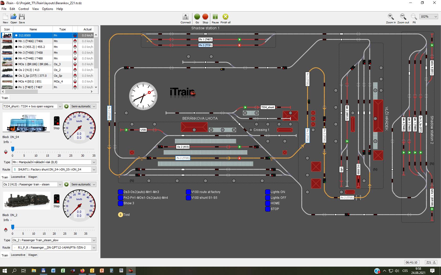Viewport: 441px width, 275px height.
Task: Click the Connect icon in the toolbar
Action: [x=185, y=17]
